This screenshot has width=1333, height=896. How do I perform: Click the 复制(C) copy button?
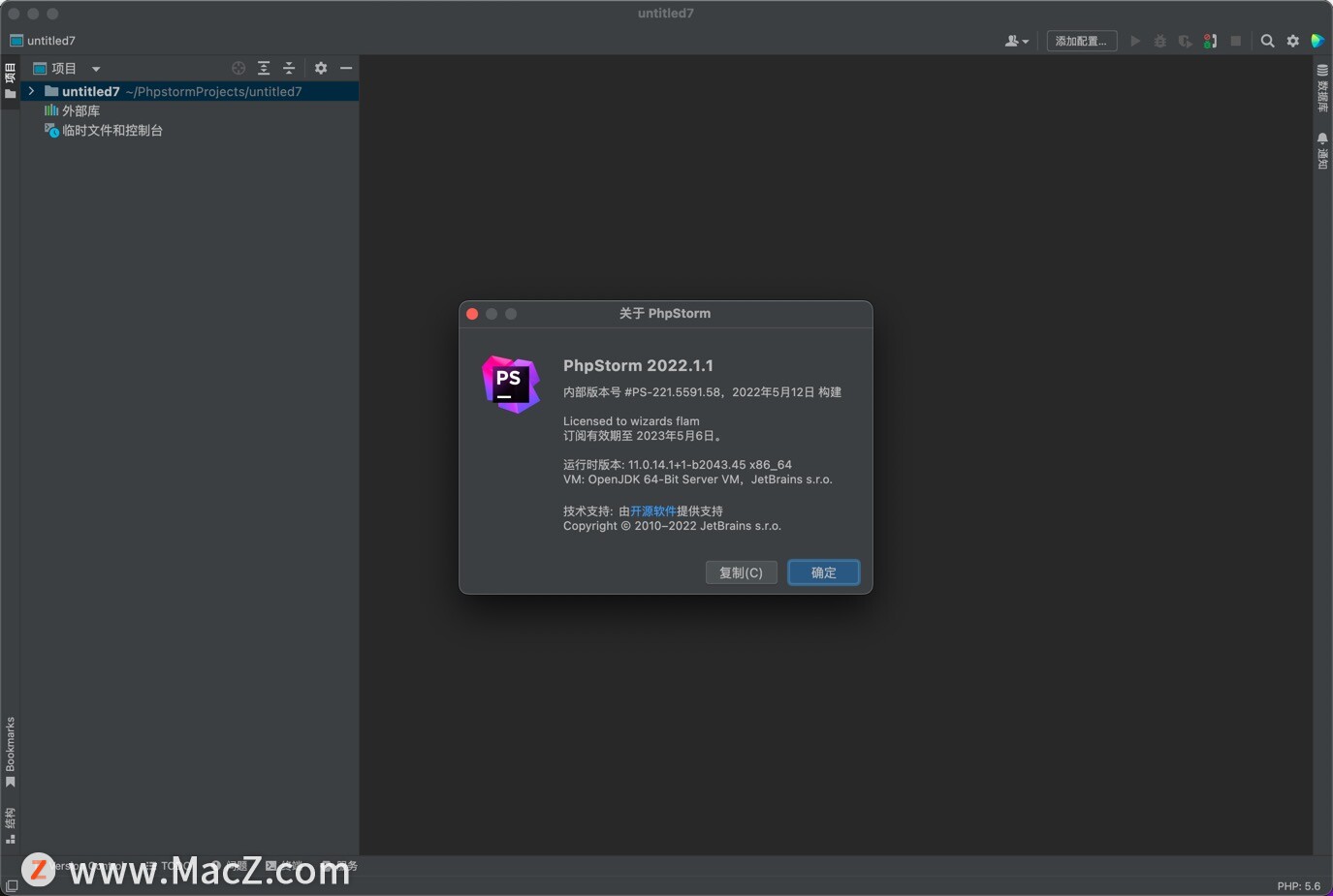(742, 572)
